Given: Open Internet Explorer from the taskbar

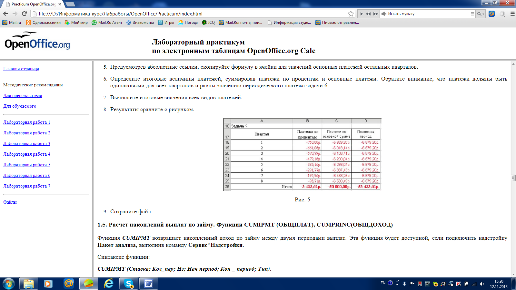Looking at the screenshot, I should click(x=109, y=284).
